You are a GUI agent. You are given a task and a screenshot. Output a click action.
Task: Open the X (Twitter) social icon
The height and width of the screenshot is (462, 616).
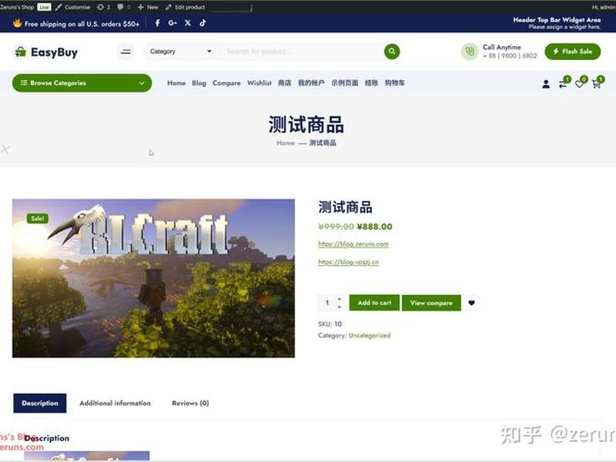188,23
